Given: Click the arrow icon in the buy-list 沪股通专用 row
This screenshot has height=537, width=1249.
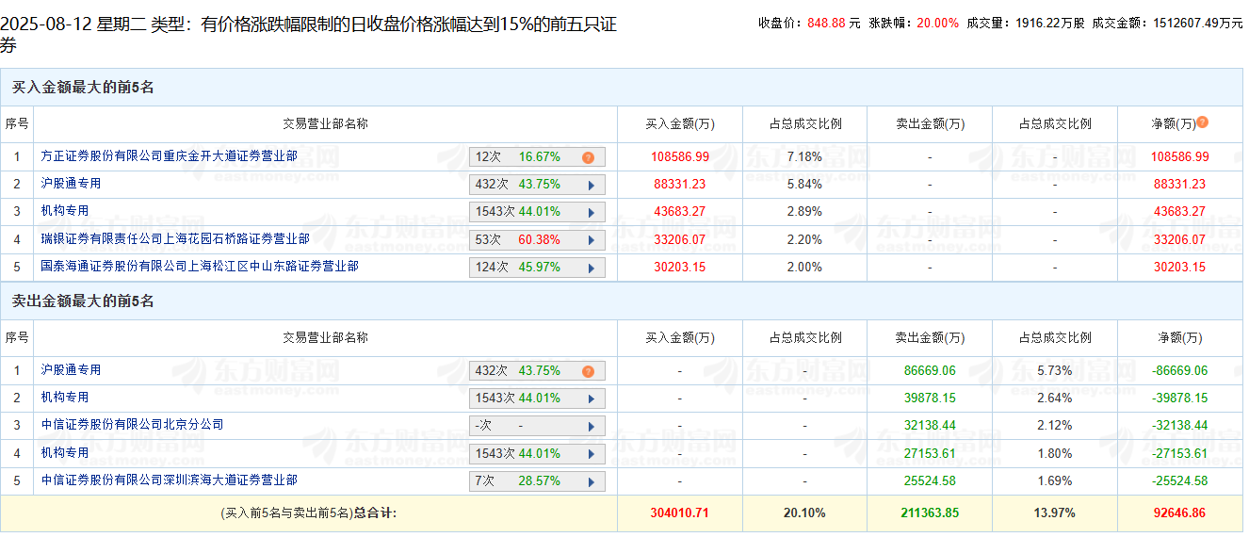Looking at the screenshot, I should pyautogui.click(x=592, y=186).
